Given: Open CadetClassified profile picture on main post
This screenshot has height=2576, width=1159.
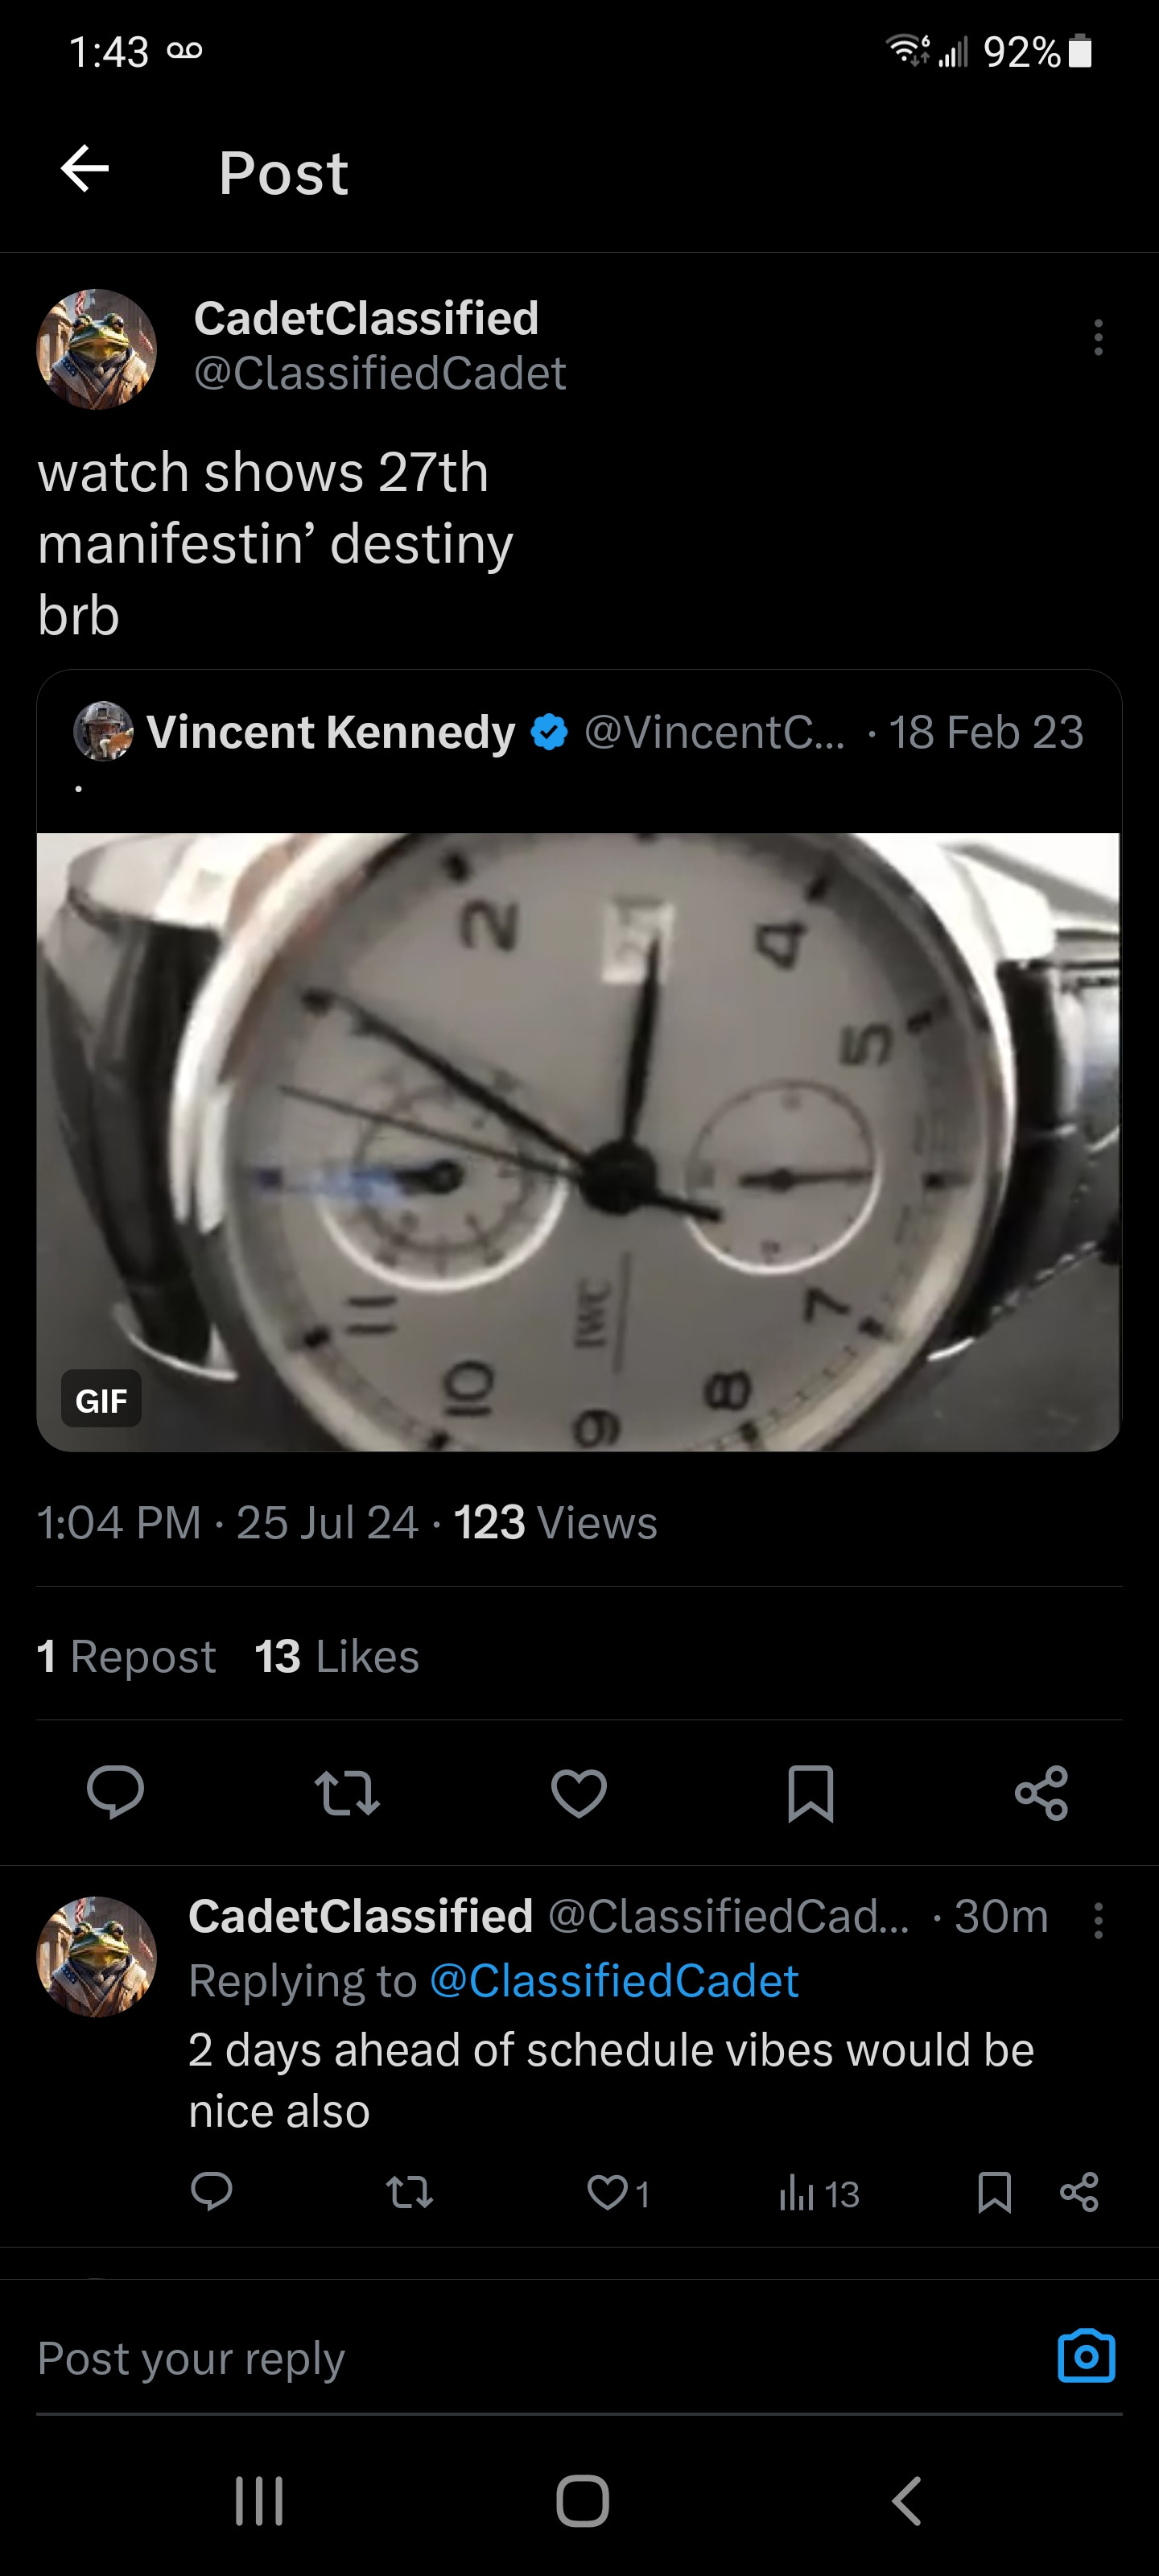Looking at the screenshot, I should tap(97, 349).
